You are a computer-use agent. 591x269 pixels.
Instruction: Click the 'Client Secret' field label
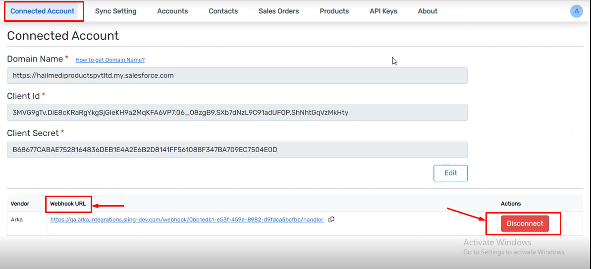tap(33, 133)
